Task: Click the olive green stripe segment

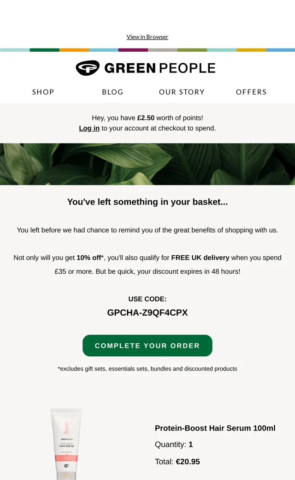Action: pos(192,50)
